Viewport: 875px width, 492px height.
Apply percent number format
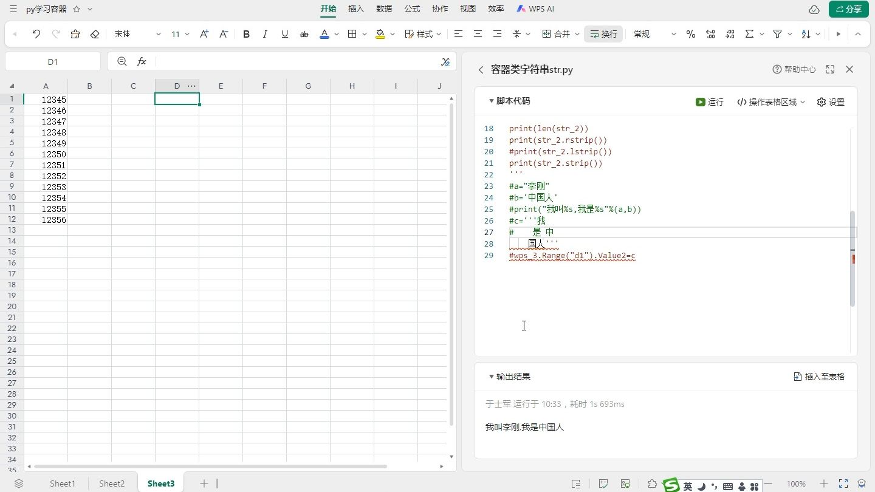(691, 34)
